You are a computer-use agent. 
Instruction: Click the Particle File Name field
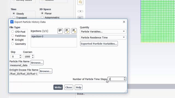pos(19,65)
